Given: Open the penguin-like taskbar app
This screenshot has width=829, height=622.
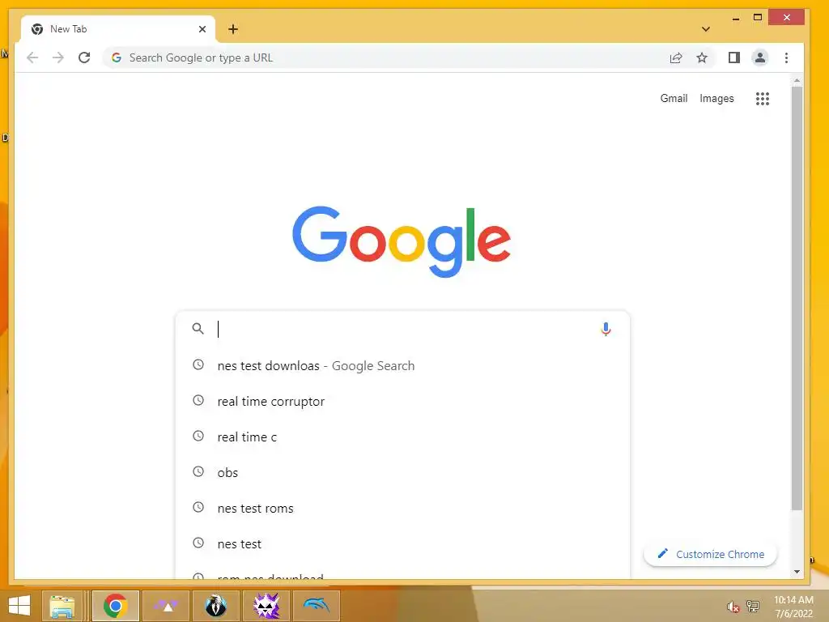Looking at the screenshot, I should pos(215,606).
